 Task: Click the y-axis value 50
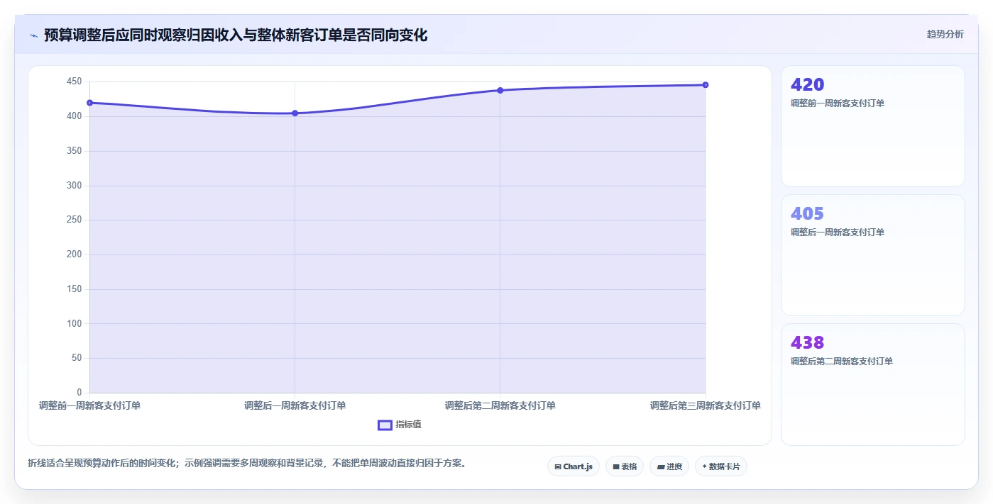tap(77, 358)
